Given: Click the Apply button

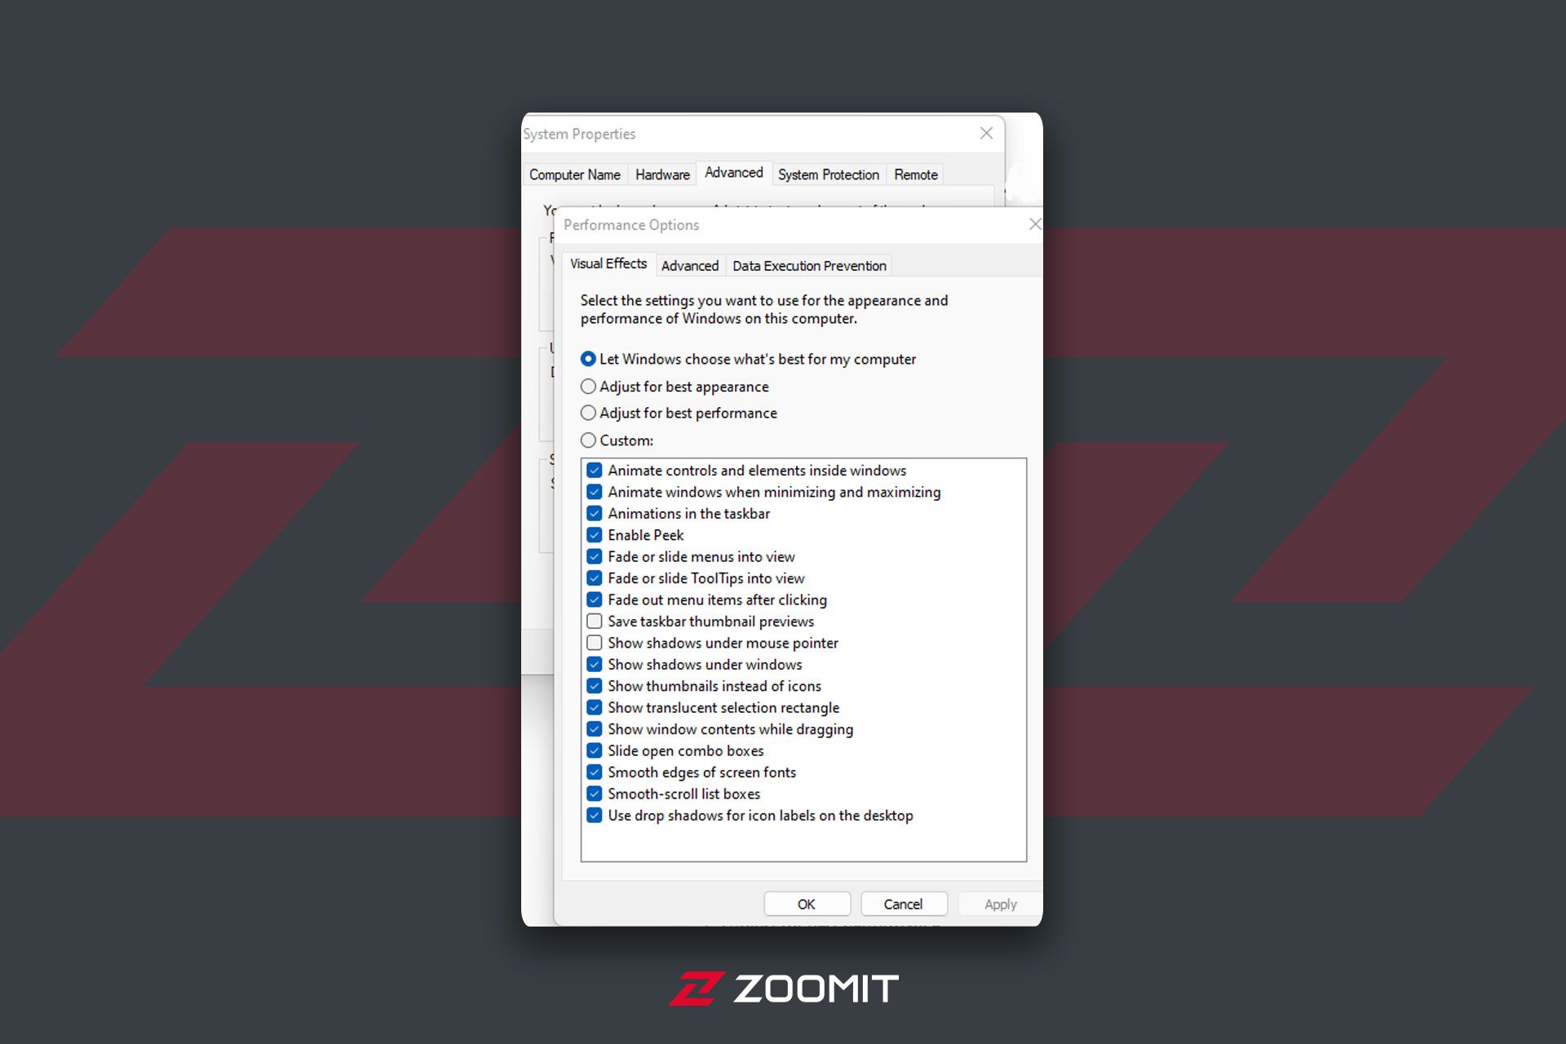Looking at the screenshot, I should [998, 903].
